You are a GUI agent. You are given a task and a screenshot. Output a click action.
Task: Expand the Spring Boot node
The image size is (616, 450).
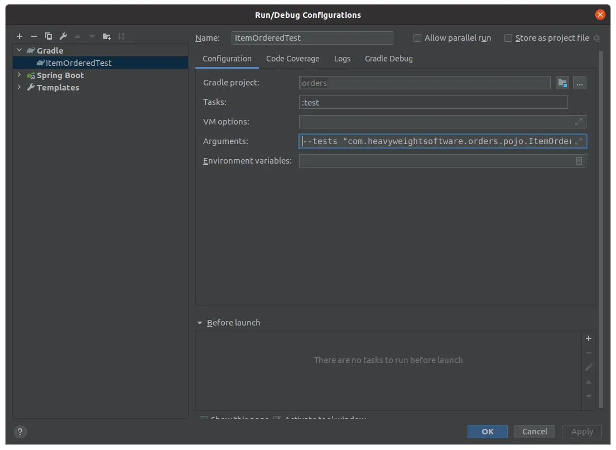(20, 75)
